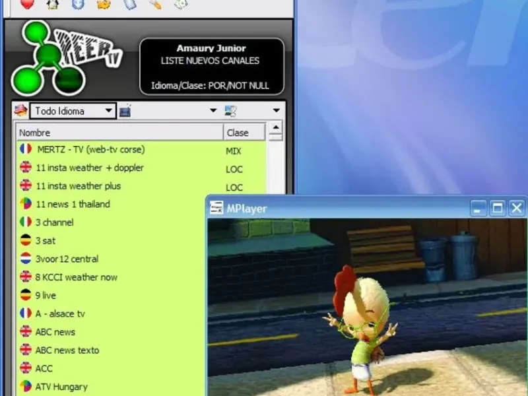The image size is (528, 396).
Task: Select channel 3voor12 central
Action: point(67,259)
